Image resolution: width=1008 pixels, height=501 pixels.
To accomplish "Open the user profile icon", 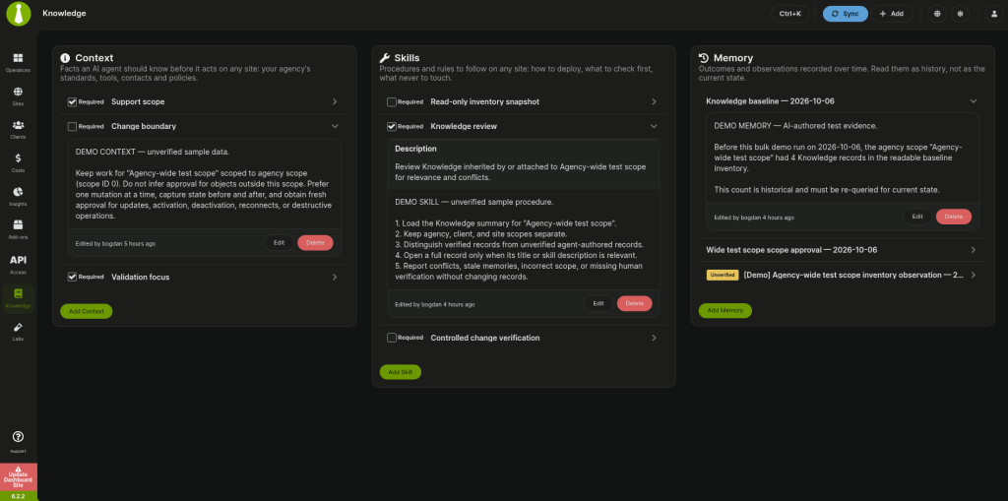I will (x=994, y=14).
